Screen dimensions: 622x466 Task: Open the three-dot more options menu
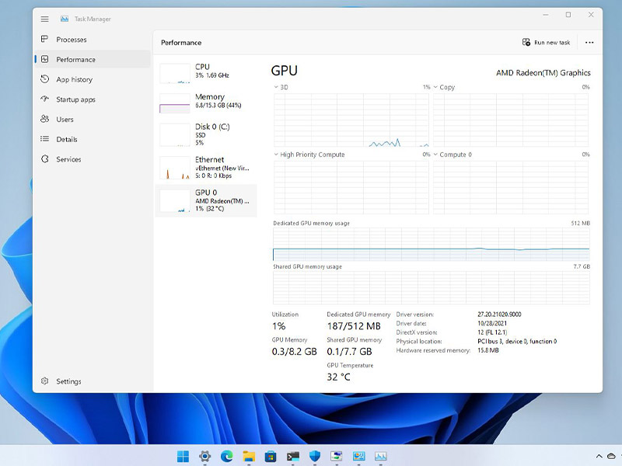point(589,43)
